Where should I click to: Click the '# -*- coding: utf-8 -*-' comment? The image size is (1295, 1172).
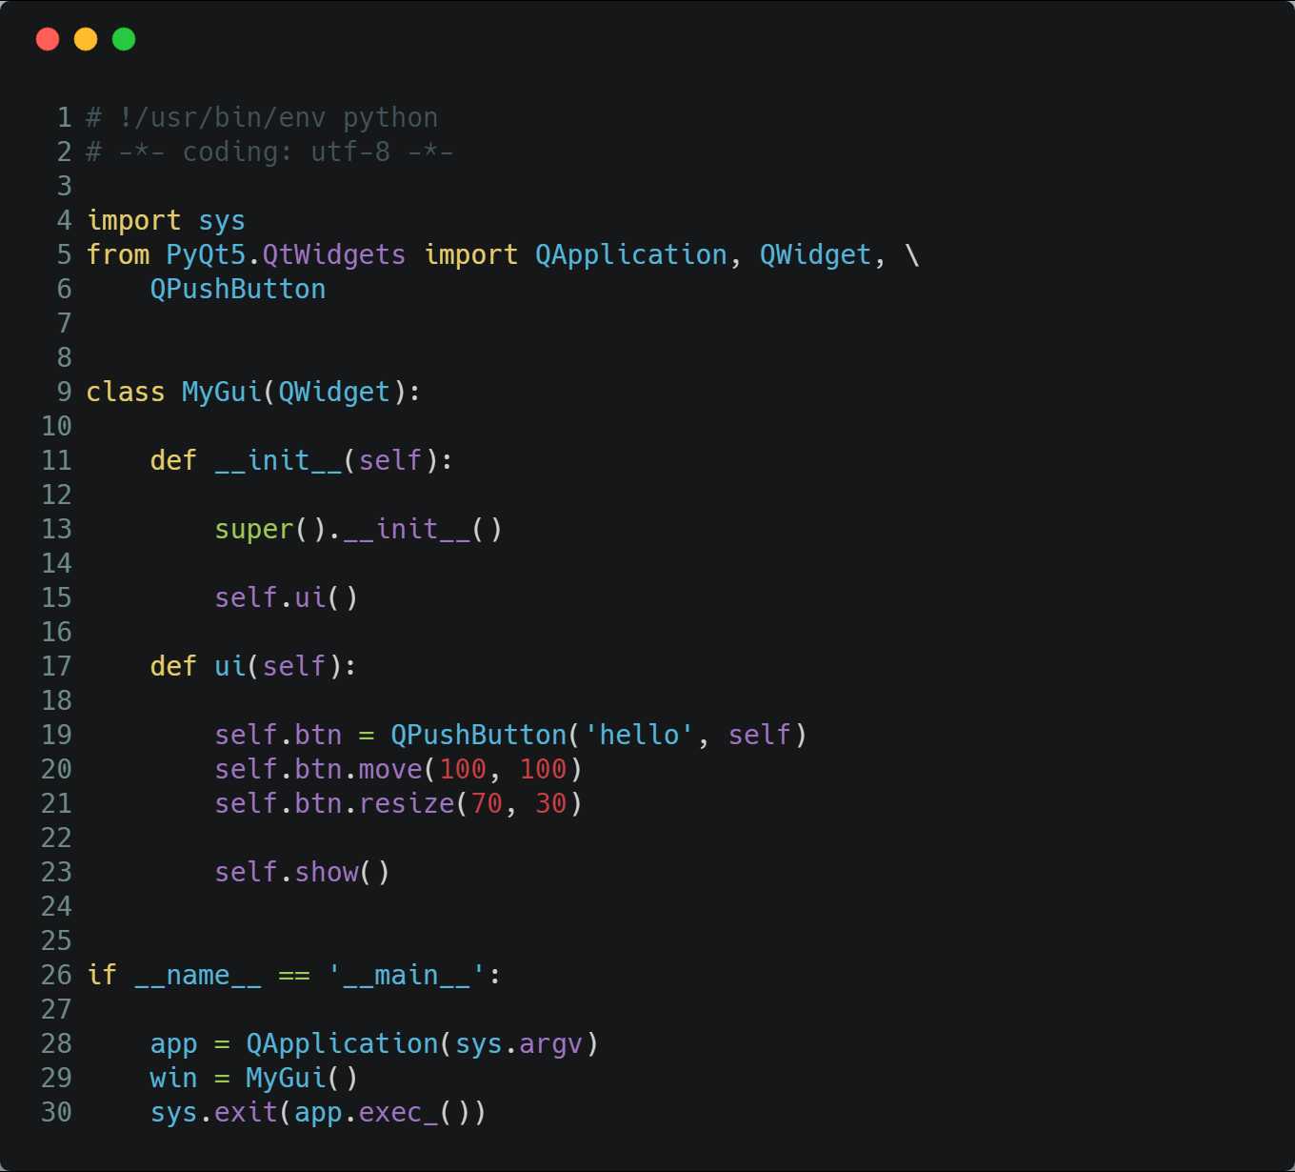click(269, 152)
